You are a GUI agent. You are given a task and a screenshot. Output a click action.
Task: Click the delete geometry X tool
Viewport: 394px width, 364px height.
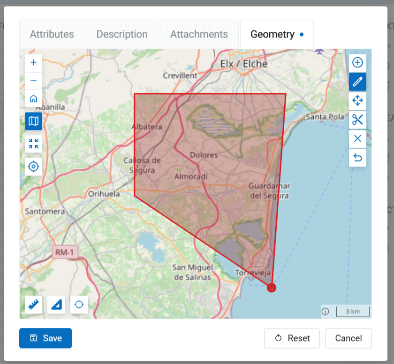coord(357,138)
